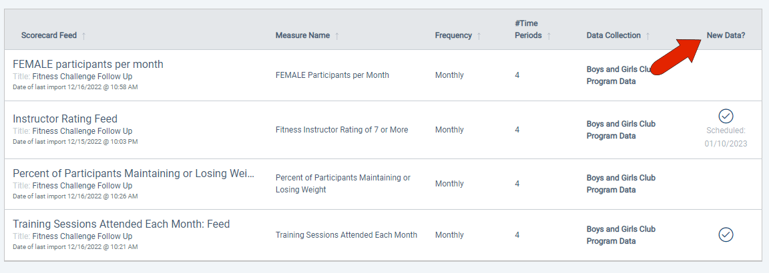Open Instructor Rating Feed
769x273 pixels.
65,119
